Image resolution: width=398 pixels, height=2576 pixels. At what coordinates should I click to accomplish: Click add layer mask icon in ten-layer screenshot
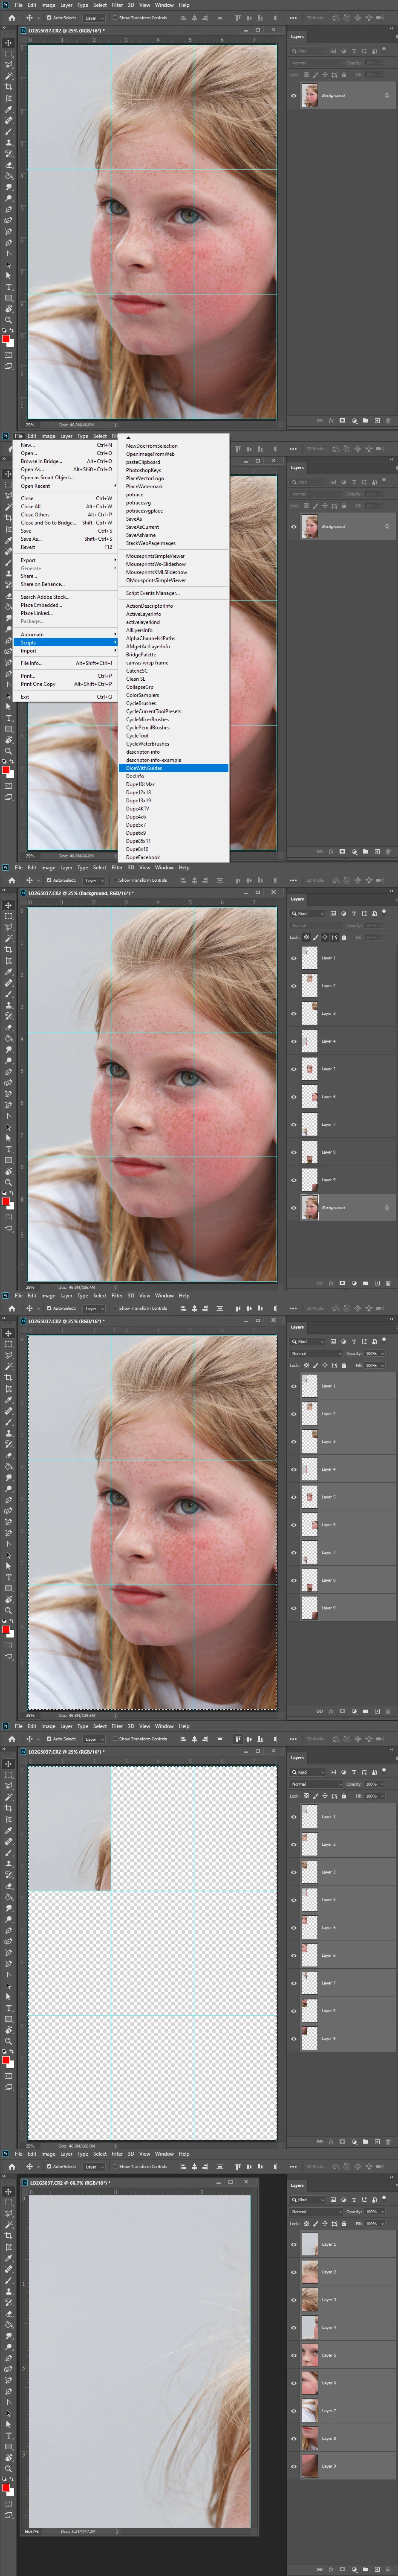342,1282
